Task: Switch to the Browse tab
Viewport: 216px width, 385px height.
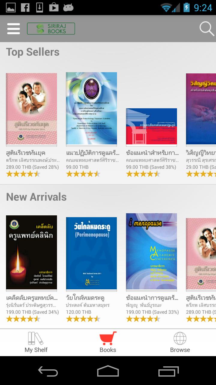Action: pyautogui.click(x=180, y=343)
